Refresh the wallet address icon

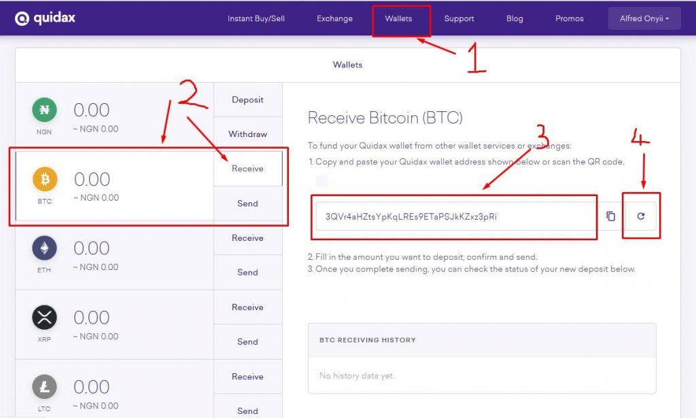[x=640, y=216]
